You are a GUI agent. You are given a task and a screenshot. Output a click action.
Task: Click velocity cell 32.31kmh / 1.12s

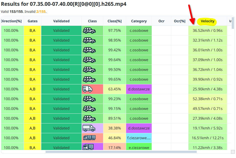[x=208, y=40]
